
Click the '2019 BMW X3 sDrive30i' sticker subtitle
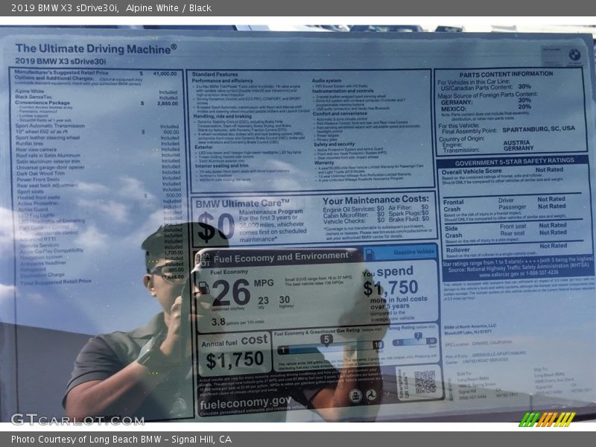60,61
